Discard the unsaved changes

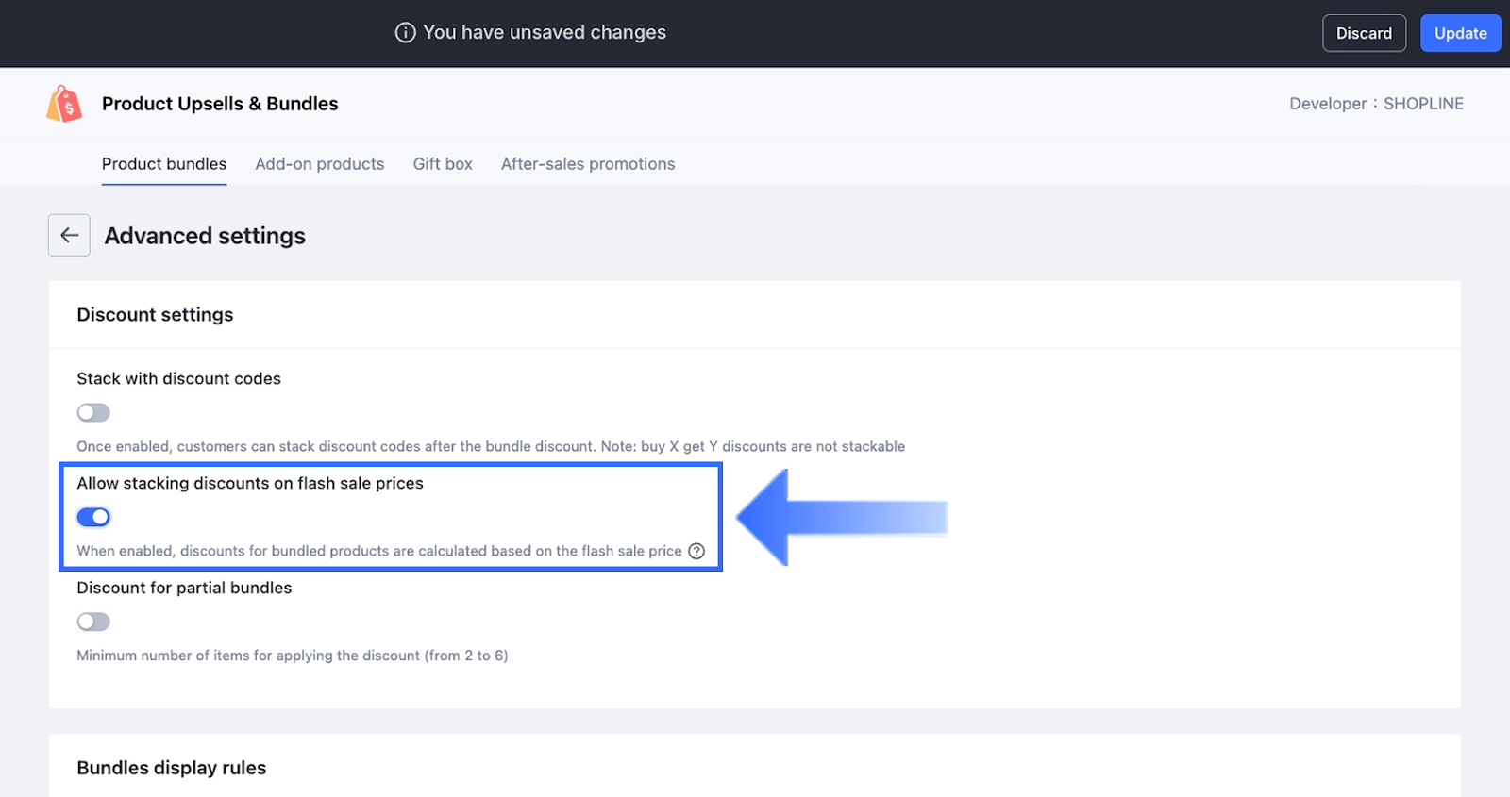pyautogui.click(x=1364, y=33)
